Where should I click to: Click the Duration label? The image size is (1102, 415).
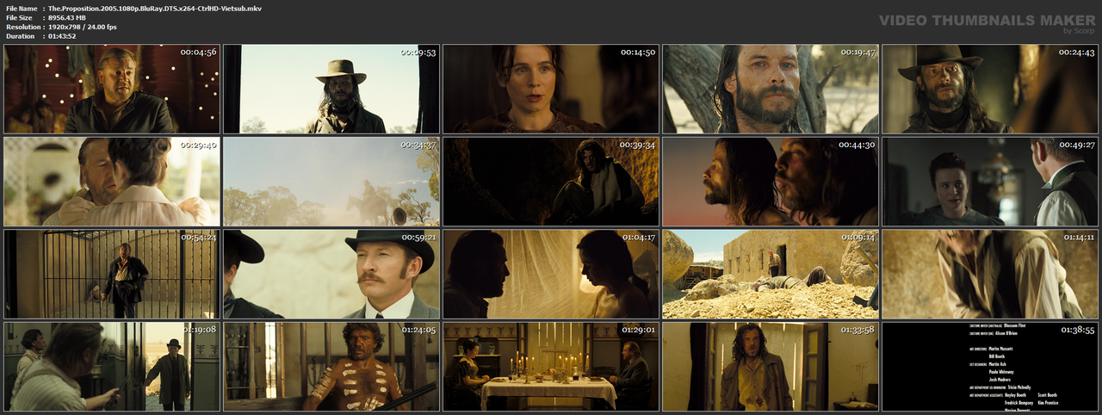pyautogui.click(x=21, y=36)
